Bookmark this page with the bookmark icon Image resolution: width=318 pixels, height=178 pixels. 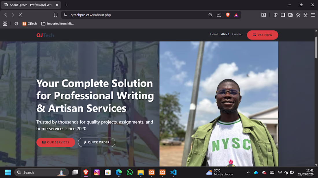[x=56, y=15]
